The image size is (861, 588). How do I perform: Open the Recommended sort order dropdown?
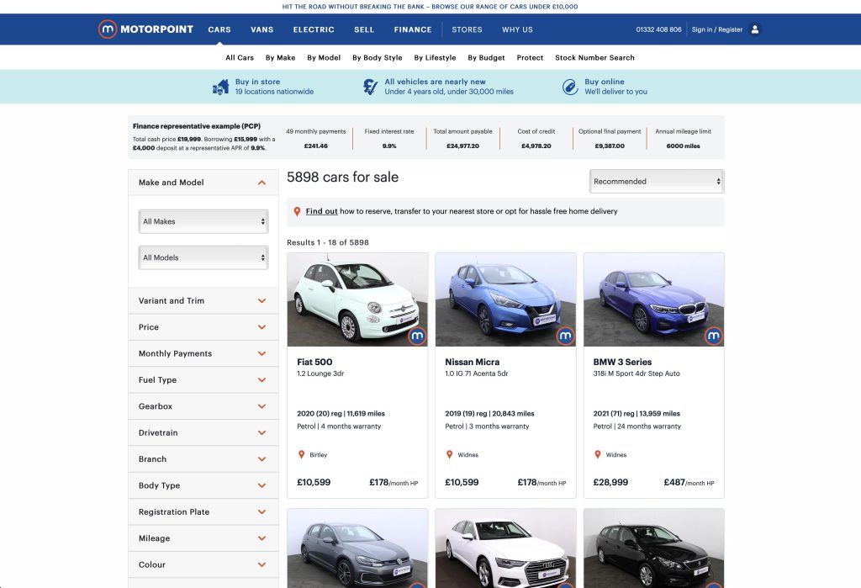[656, 181]
